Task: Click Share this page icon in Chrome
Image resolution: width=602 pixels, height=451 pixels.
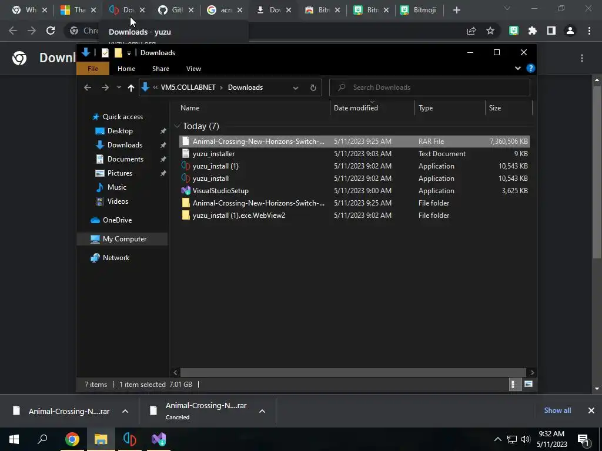Action: (x=471, y=31)
